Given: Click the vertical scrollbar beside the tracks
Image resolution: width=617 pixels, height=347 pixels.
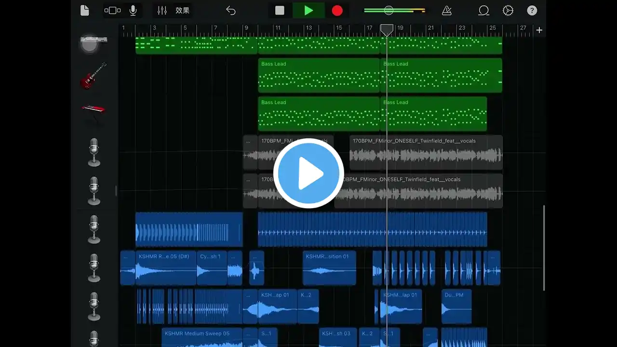Looking at the screenshot, I should (544, 248).
